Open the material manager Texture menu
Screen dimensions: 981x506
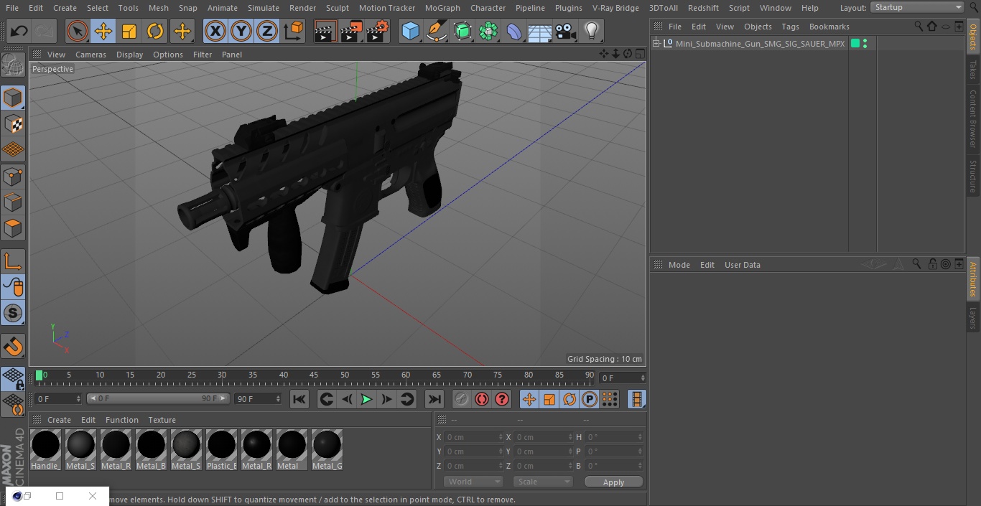tap(162, 420)
